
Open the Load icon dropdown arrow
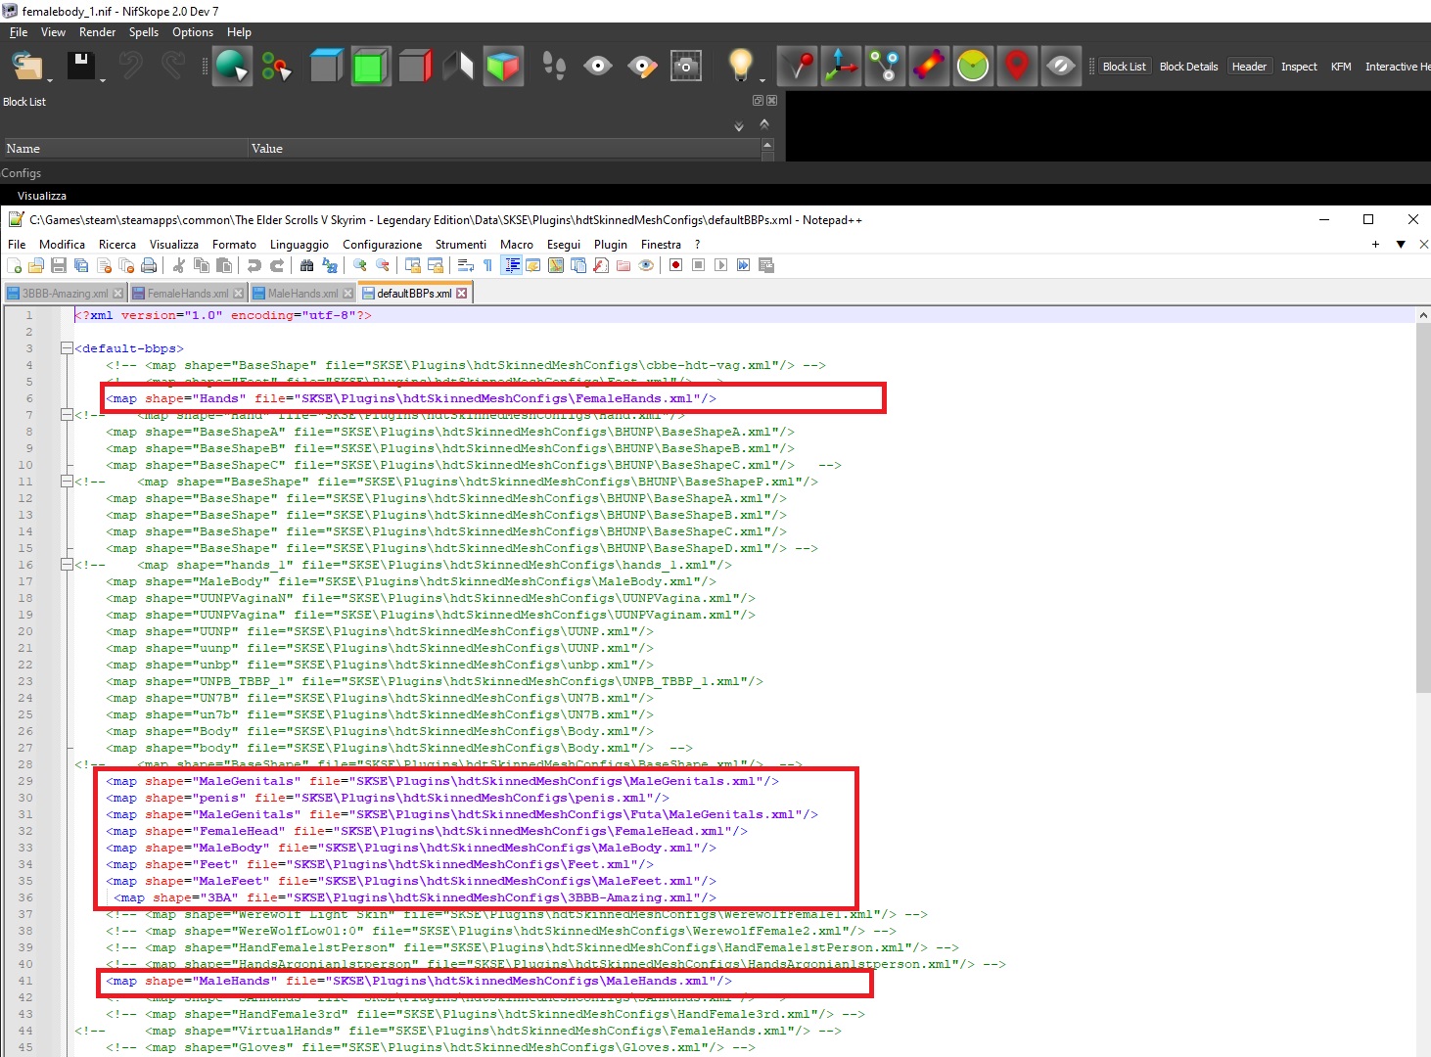(x=49, y=78)
